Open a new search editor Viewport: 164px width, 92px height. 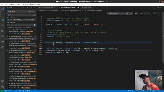pos(31,8)
